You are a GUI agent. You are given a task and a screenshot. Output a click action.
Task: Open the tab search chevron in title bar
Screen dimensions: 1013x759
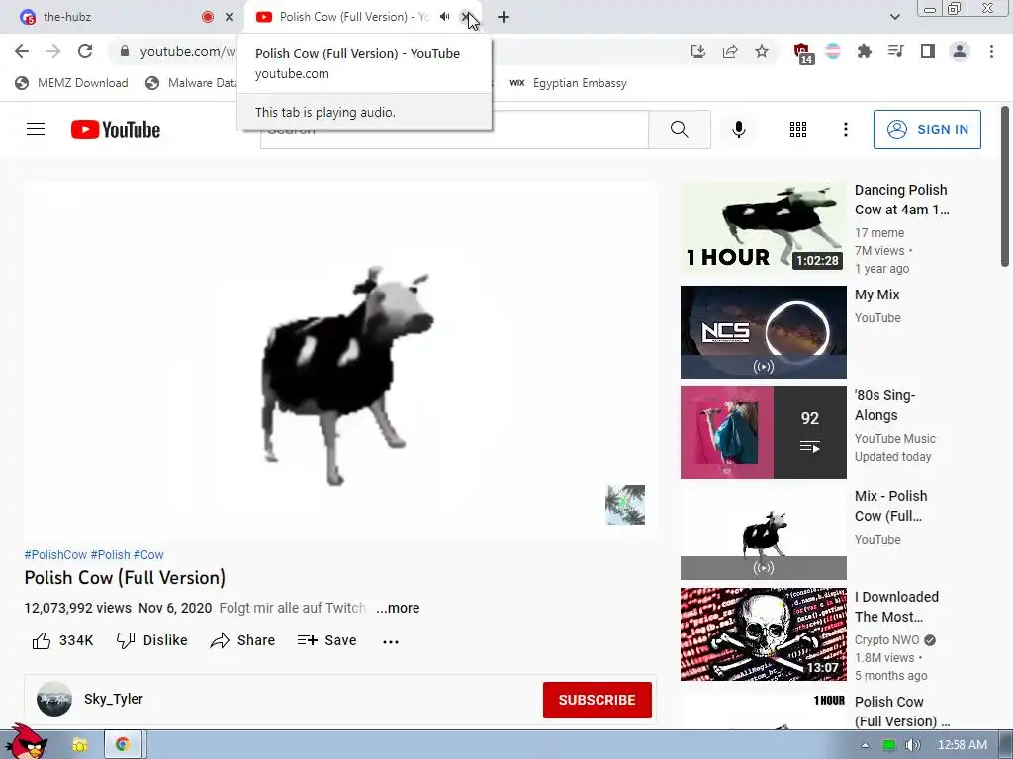(x=894, y=17)
